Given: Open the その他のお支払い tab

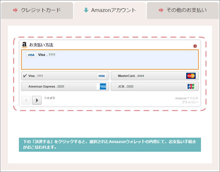Looking at the screenshot, I should 183,11.
